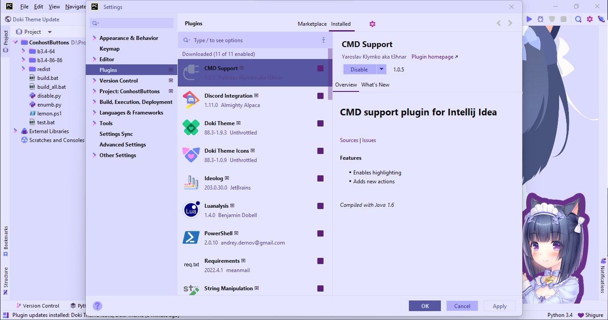Click the Doki Theme plugin icon
Screen dimensions: 608x320
pyautogui.click(x=191, y=127)
